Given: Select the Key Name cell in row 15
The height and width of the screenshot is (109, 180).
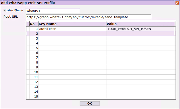Looking at the screenshot, I should [72, 97].
